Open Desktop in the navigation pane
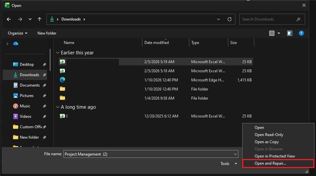The width and height of the screenshot is (316, 176). (26, 64)
